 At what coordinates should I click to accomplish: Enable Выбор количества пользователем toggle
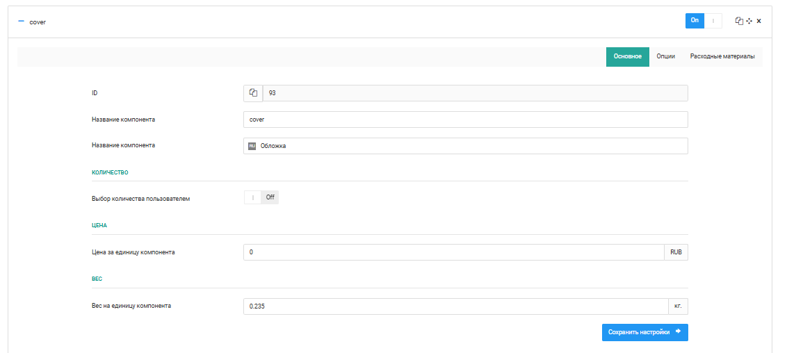[261, 197]
